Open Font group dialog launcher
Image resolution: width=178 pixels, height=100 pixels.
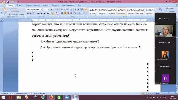[x=59, y=17]
